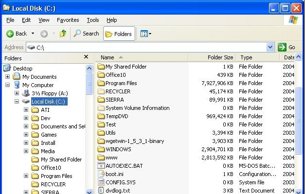The width and height of the screenshot is (305, 194).
Task: Click the file list scrollbar thumb
Action: coord(298,121)
